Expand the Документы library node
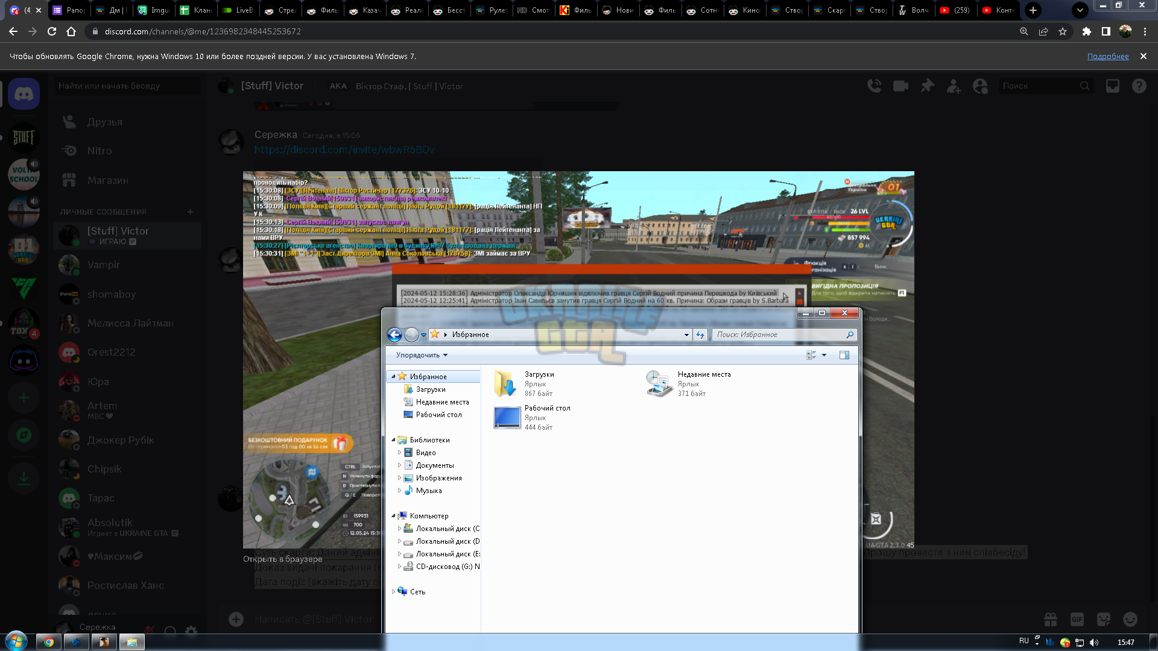Viewport: 1158px width, 651px height. tap(399, 465)
